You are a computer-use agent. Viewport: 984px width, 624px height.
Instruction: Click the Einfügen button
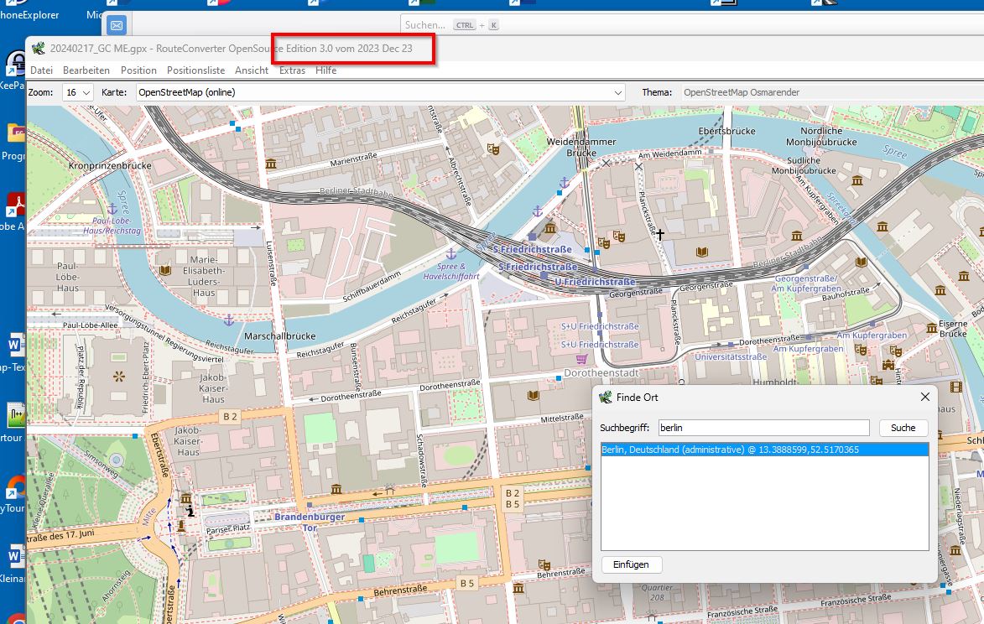pyautogui.click(x=631, y=564)
